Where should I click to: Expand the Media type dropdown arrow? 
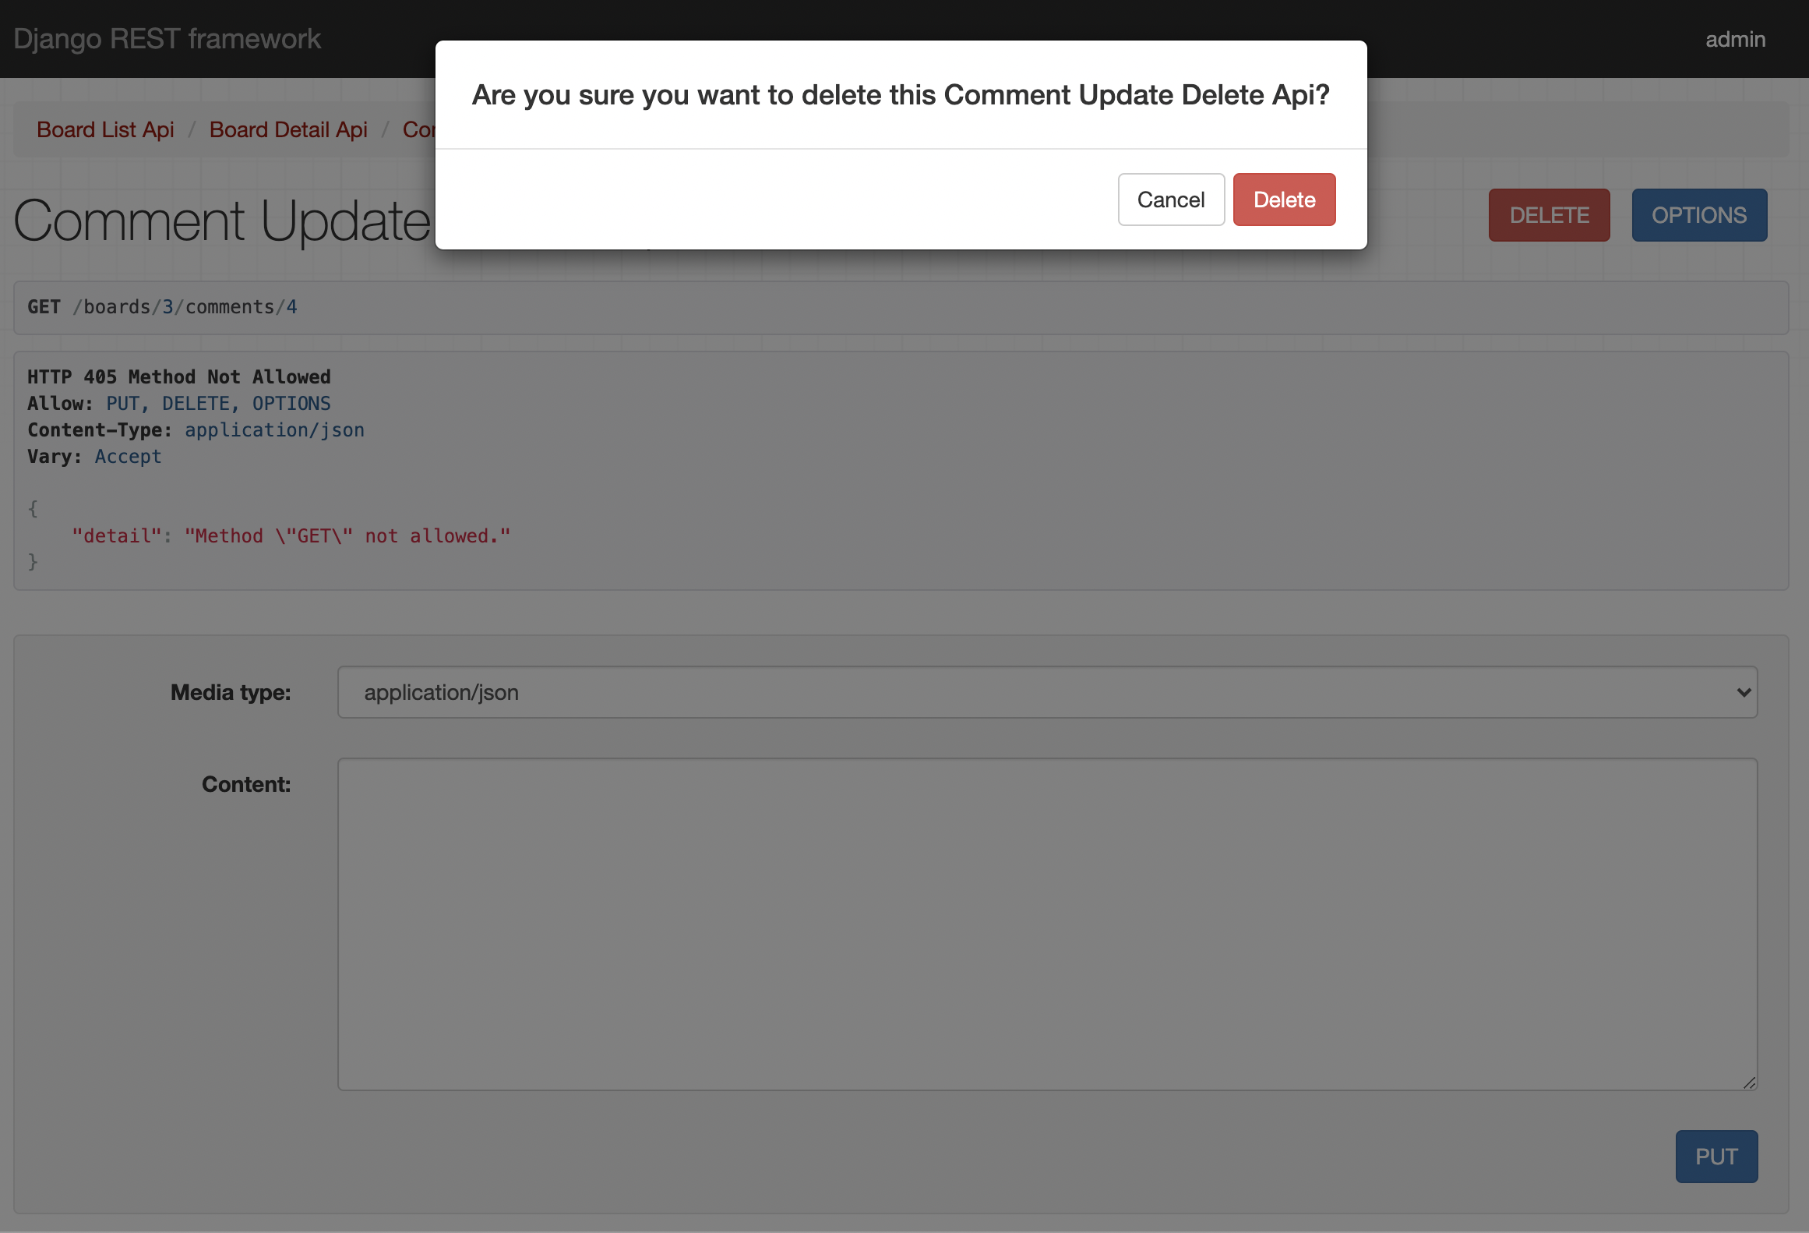point(1743,692)
